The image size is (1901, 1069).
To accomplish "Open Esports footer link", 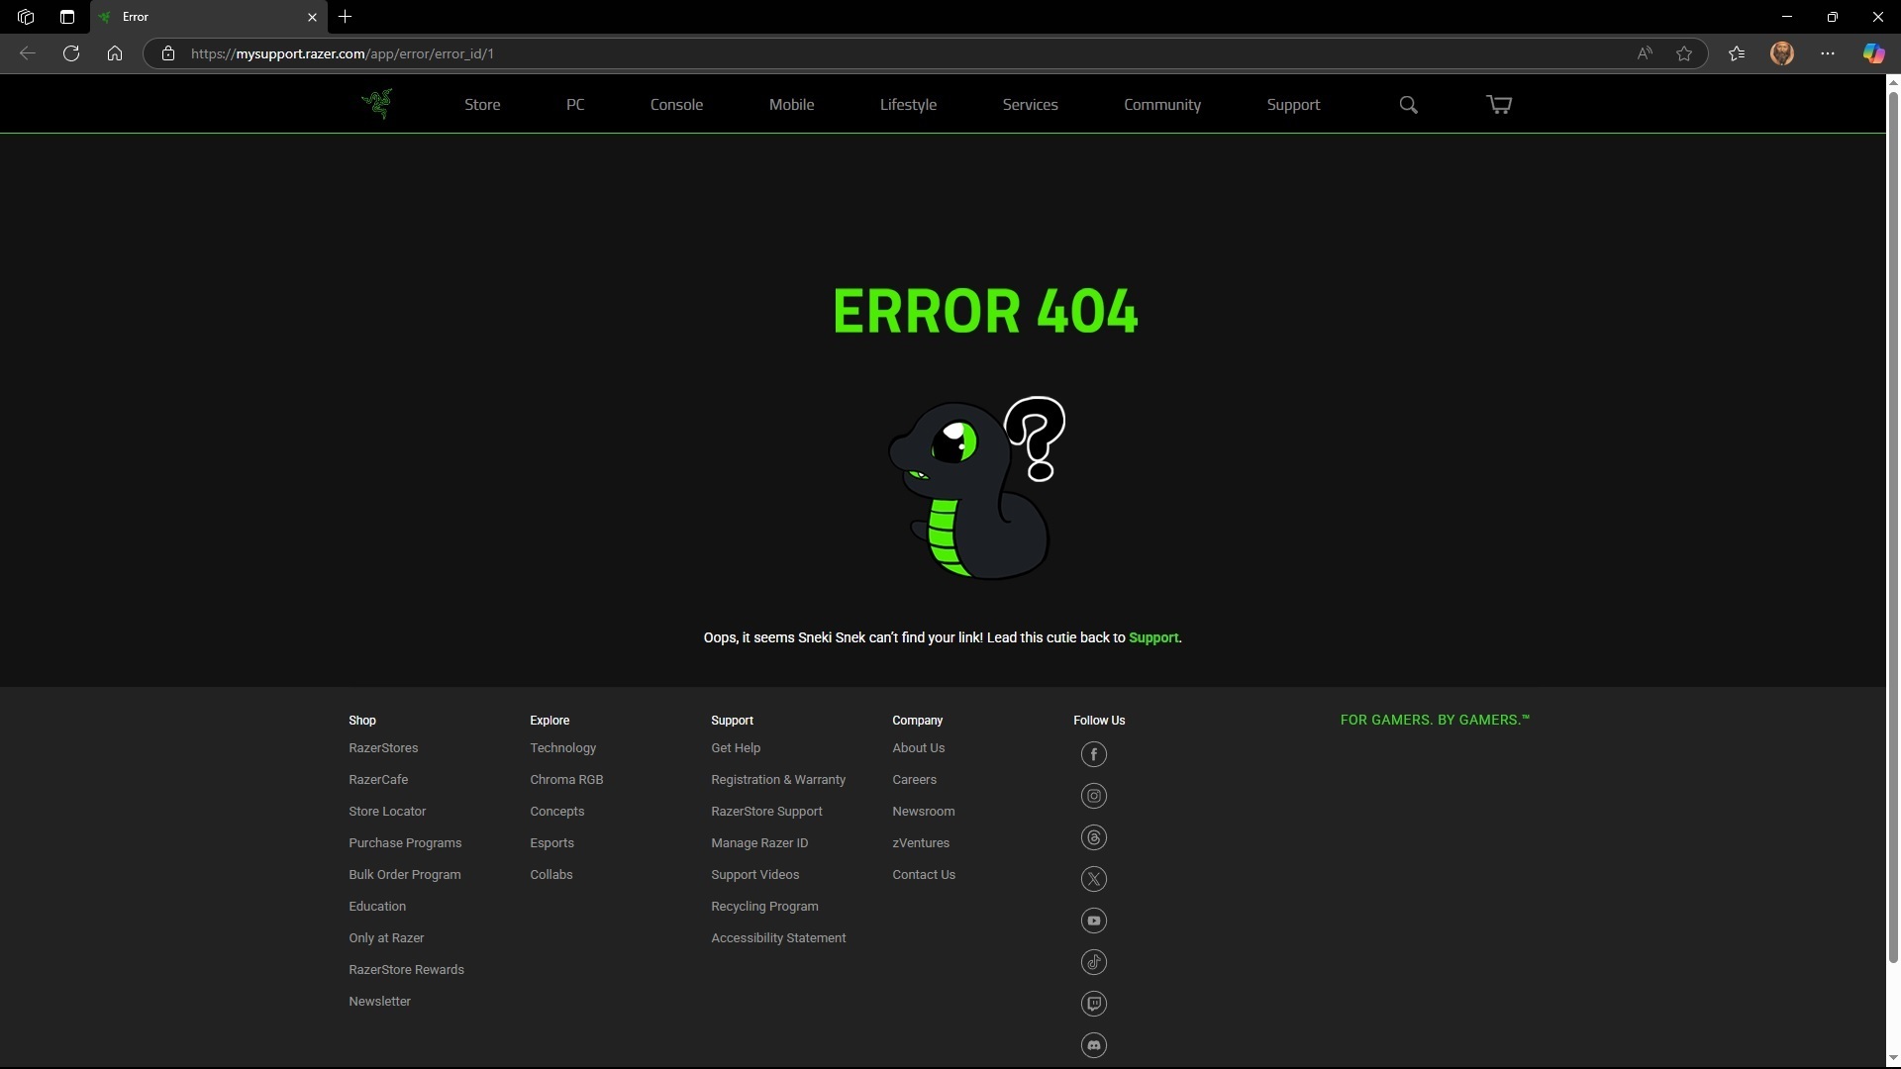I will pyautogui.click(x=551, y=843).
